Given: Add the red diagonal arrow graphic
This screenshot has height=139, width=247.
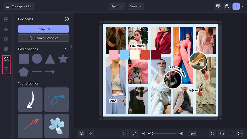Looking at the screenshot, I should point(30,126).
